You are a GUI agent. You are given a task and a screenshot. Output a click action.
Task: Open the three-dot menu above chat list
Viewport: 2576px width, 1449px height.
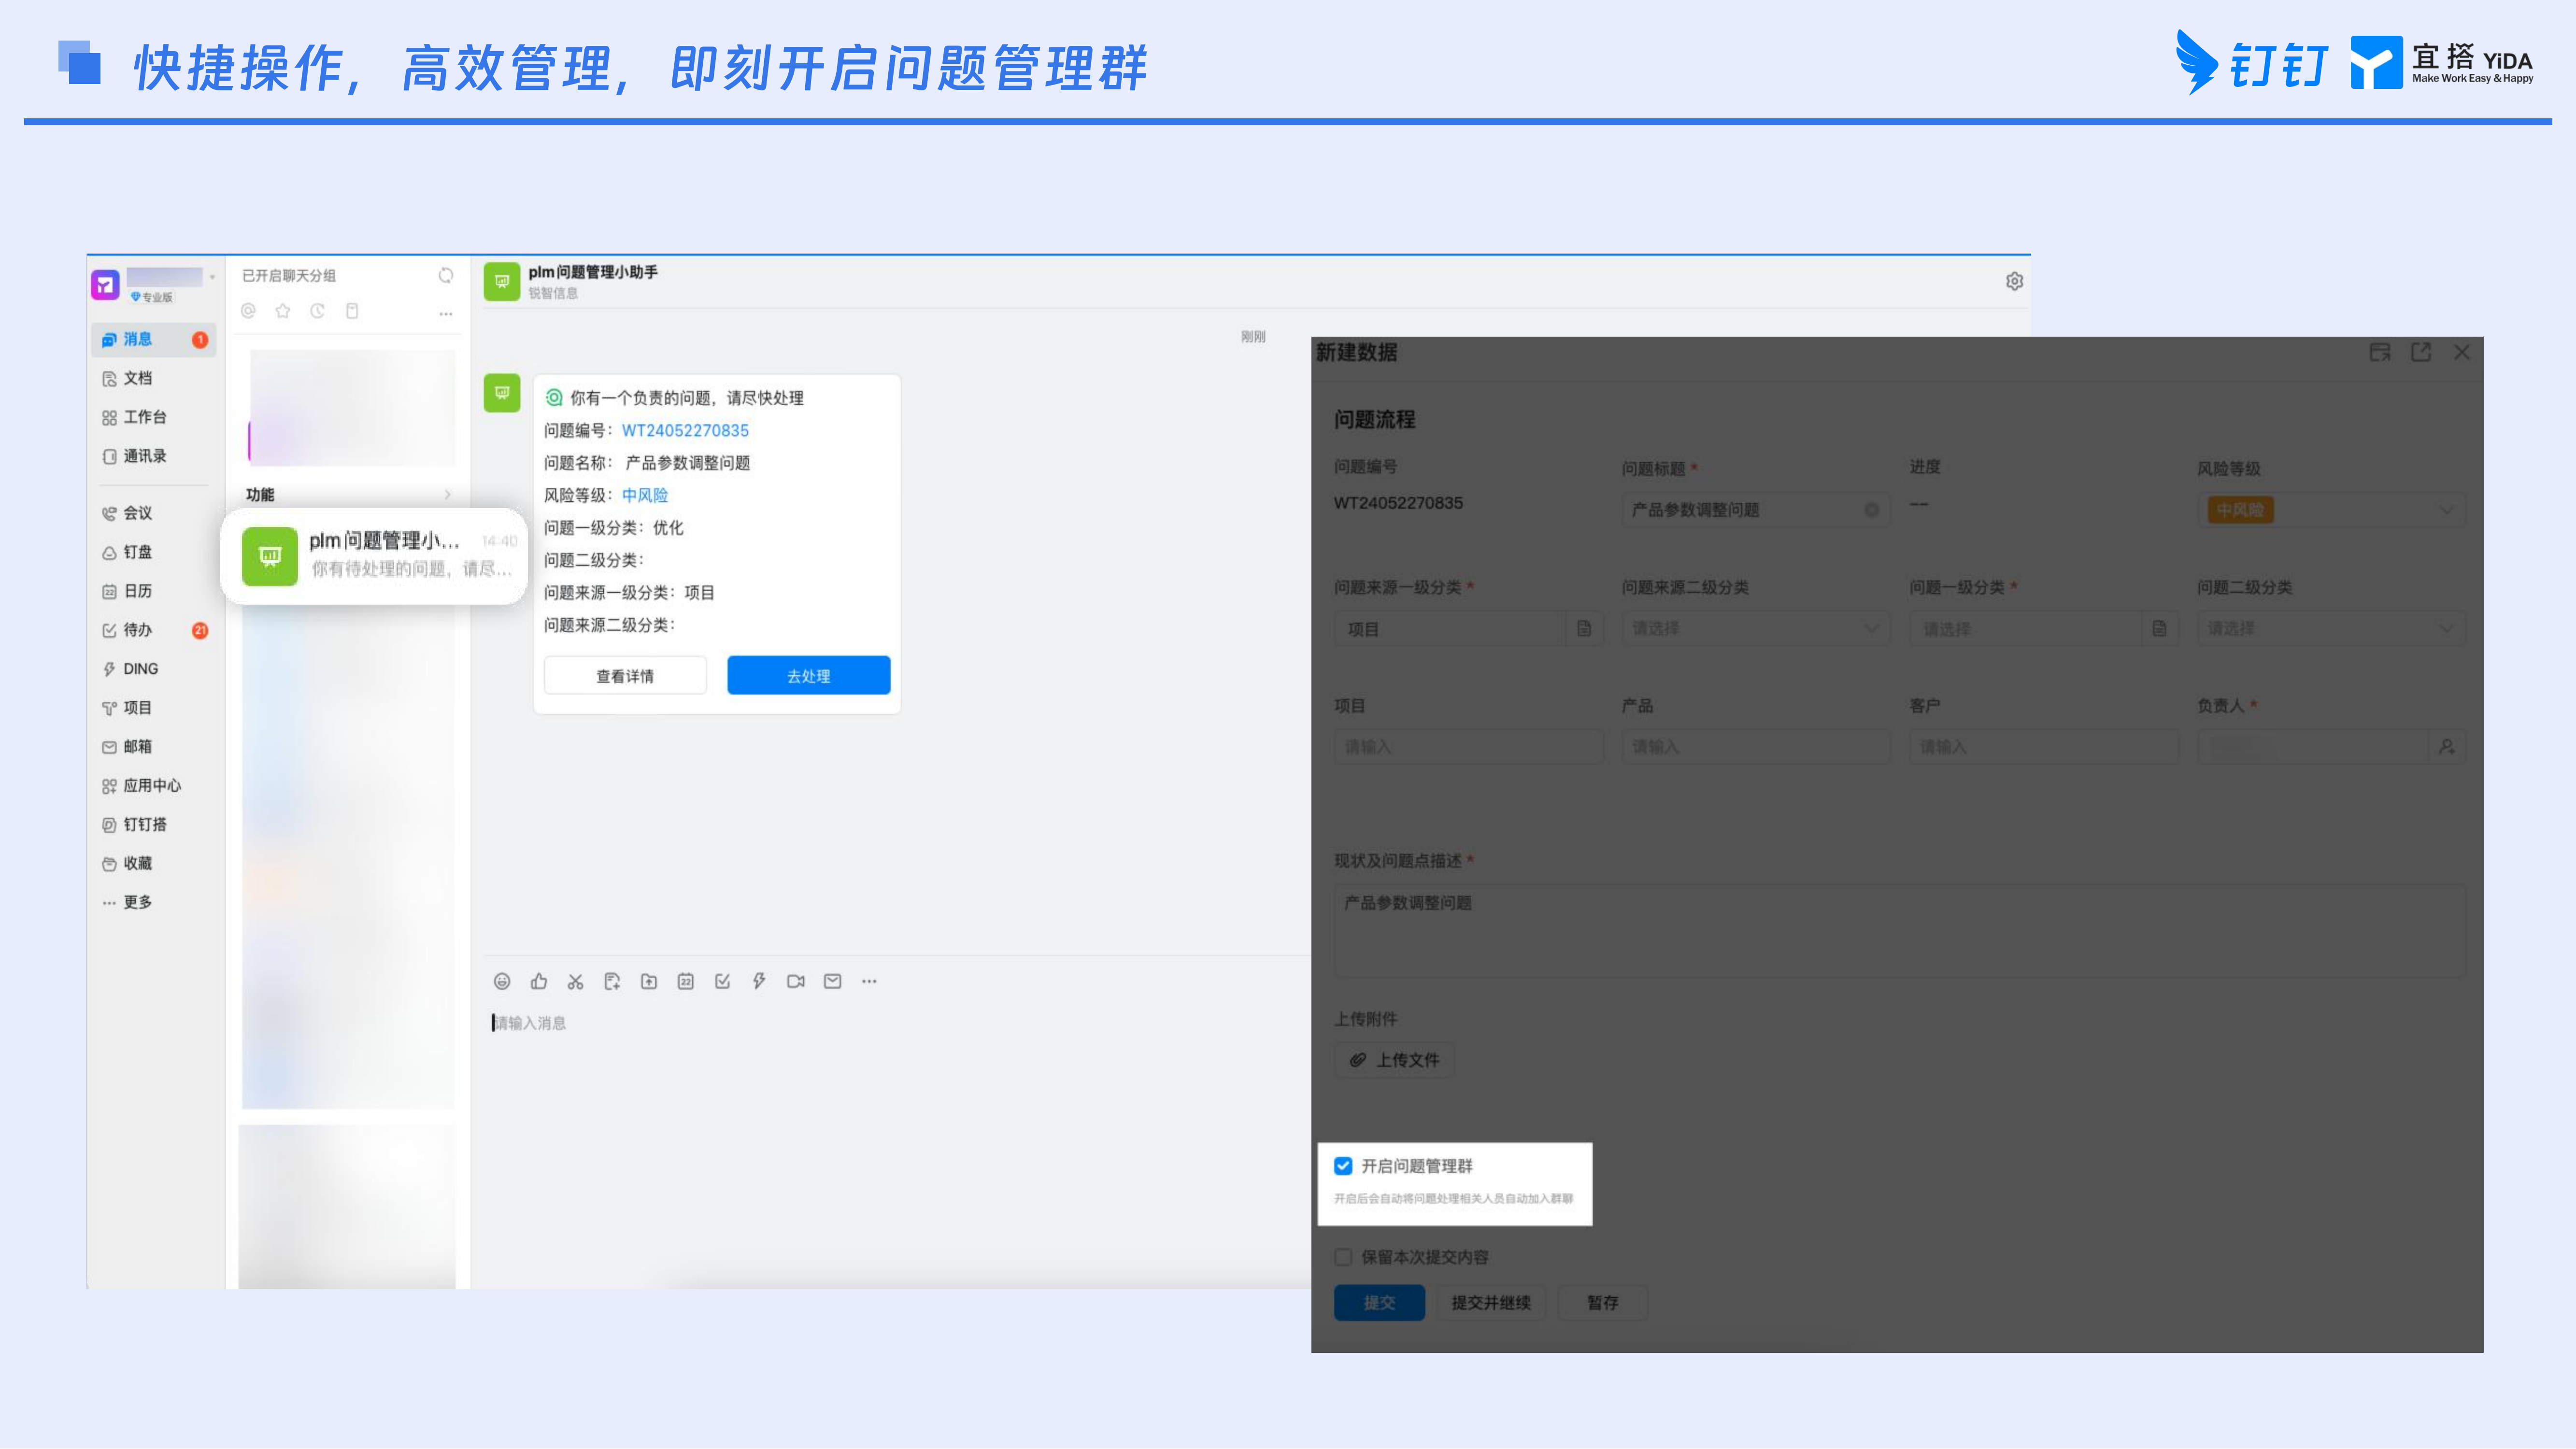coord(446,314)
